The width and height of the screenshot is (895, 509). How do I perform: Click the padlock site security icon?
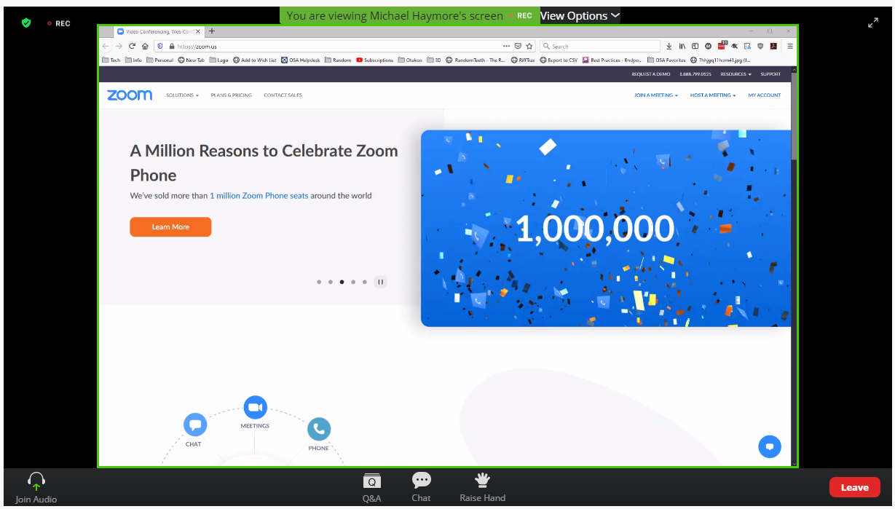pos(172,46)
